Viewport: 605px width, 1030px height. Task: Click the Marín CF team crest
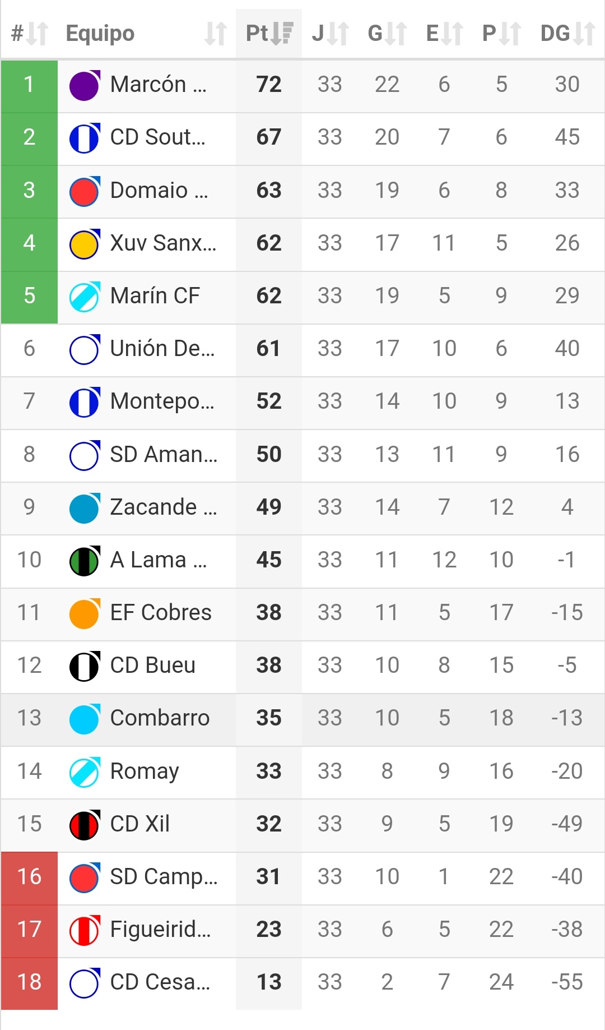(85, 297)
